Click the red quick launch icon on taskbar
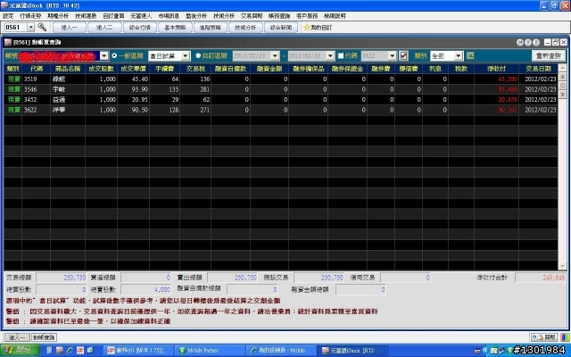The image size is (571, 357). pos(80,351)
